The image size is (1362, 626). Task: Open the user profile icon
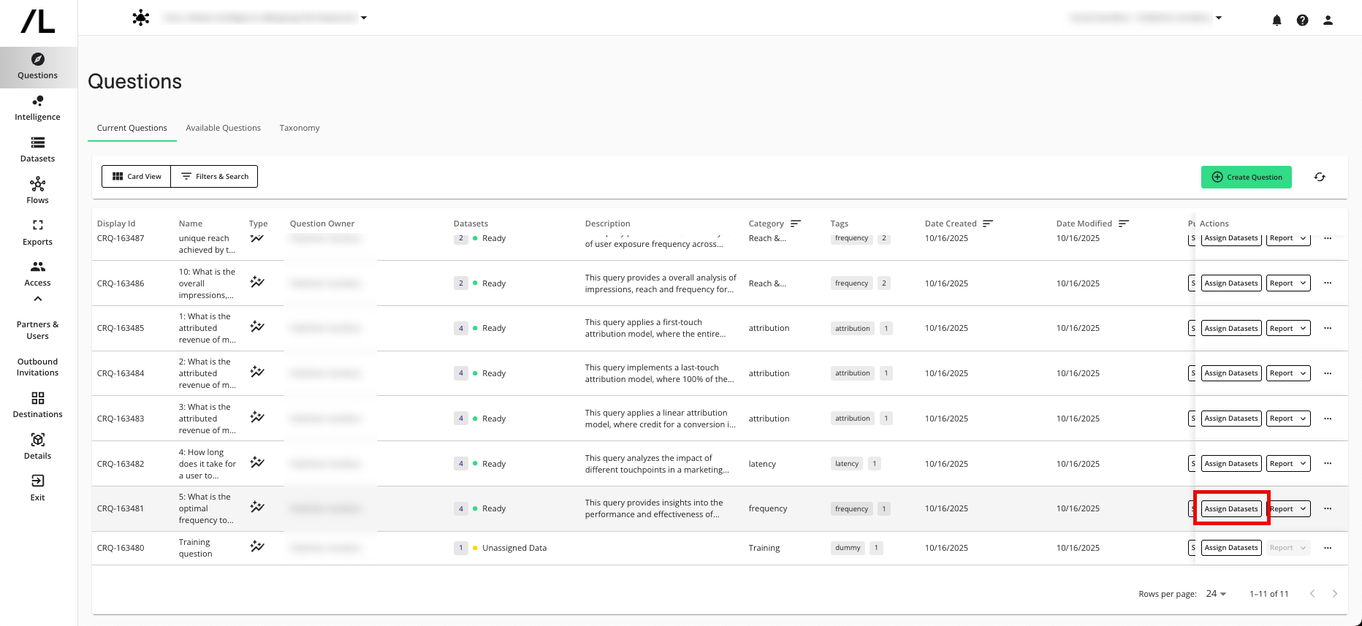(x=1328, y=20)
